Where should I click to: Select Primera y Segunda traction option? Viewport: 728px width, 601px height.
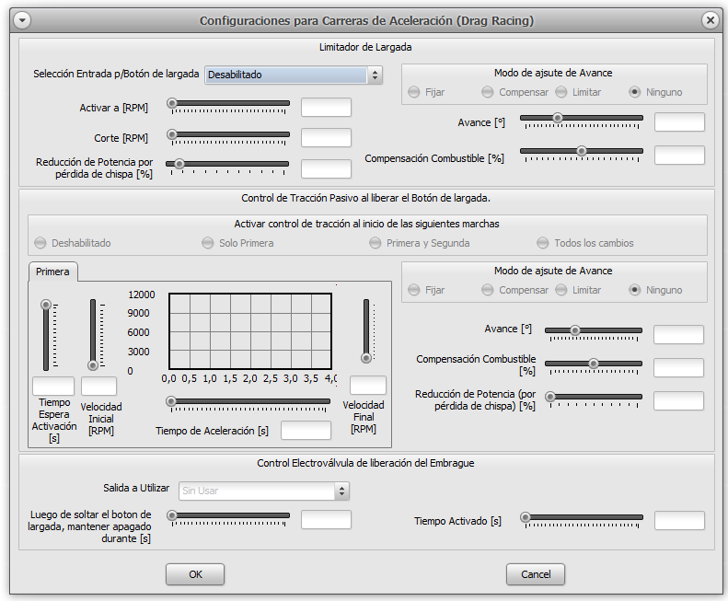tap(420, 243)
